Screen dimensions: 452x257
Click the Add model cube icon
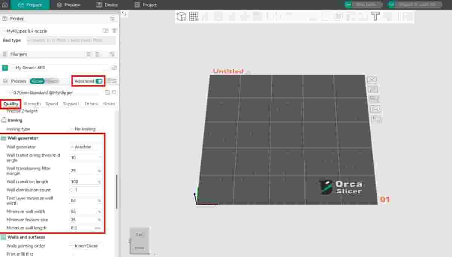[x=182, y=17]
